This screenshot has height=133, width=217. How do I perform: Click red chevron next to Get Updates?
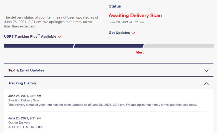point(133,33)
